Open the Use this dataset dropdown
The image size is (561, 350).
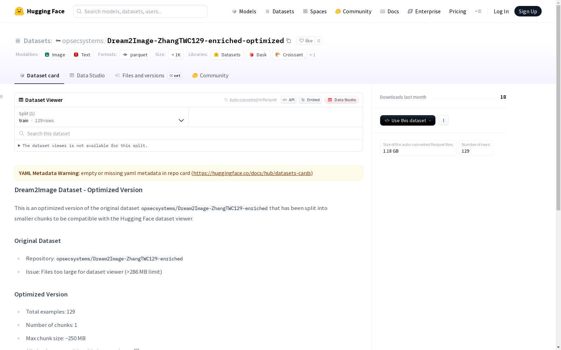[408, 120]
